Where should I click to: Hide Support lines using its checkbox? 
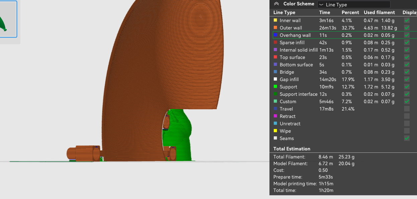[407, 87]
